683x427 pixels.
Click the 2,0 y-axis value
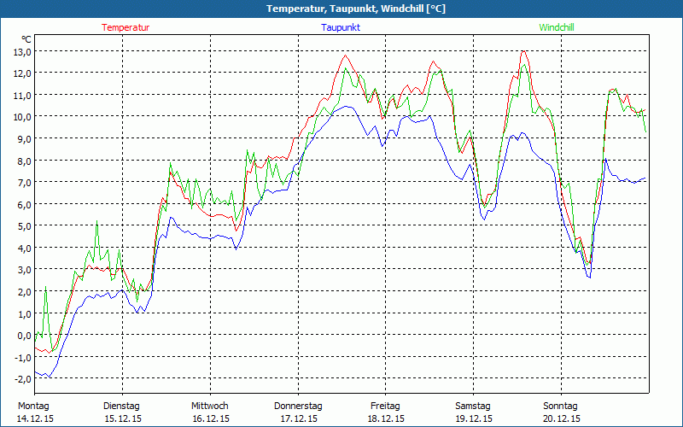[24, 292]
